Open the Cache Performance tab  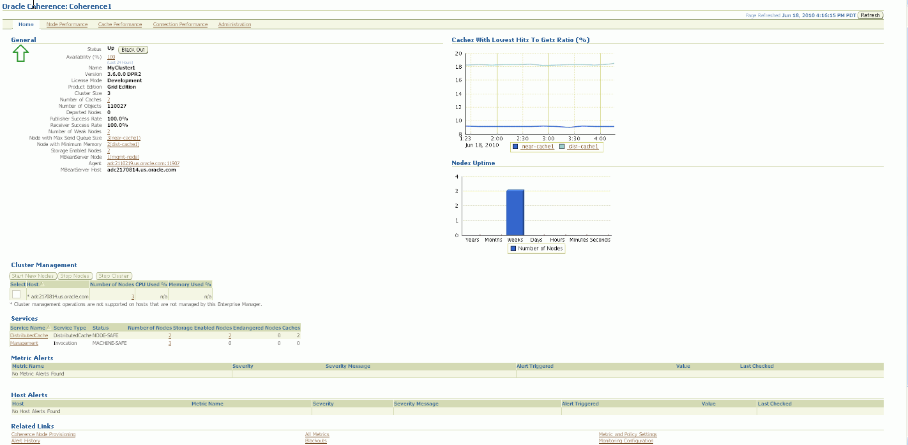pyautogui.click(x=120, y=25)
